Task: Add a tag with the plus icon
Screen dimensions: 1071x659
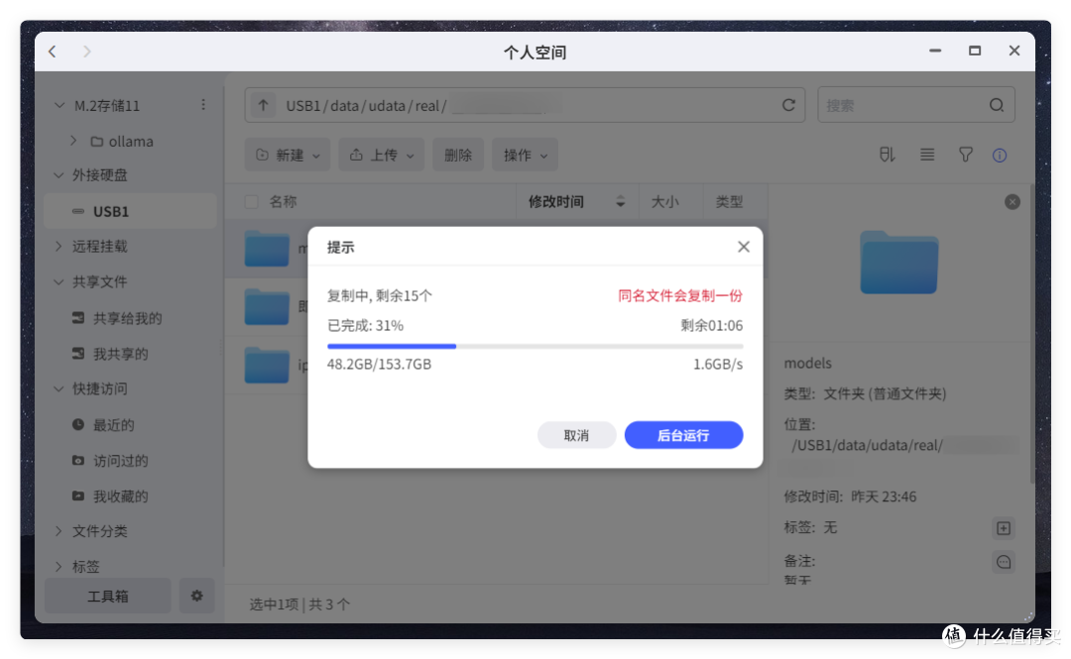Action: 1004,528
